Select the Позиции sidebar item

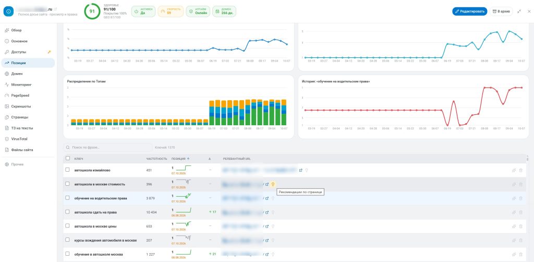[28, 63]
